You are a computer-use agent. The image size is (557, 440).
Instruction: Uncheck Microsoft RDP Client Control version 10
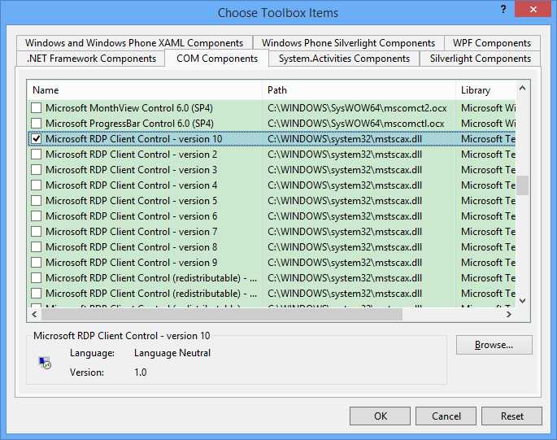(37, 138)
